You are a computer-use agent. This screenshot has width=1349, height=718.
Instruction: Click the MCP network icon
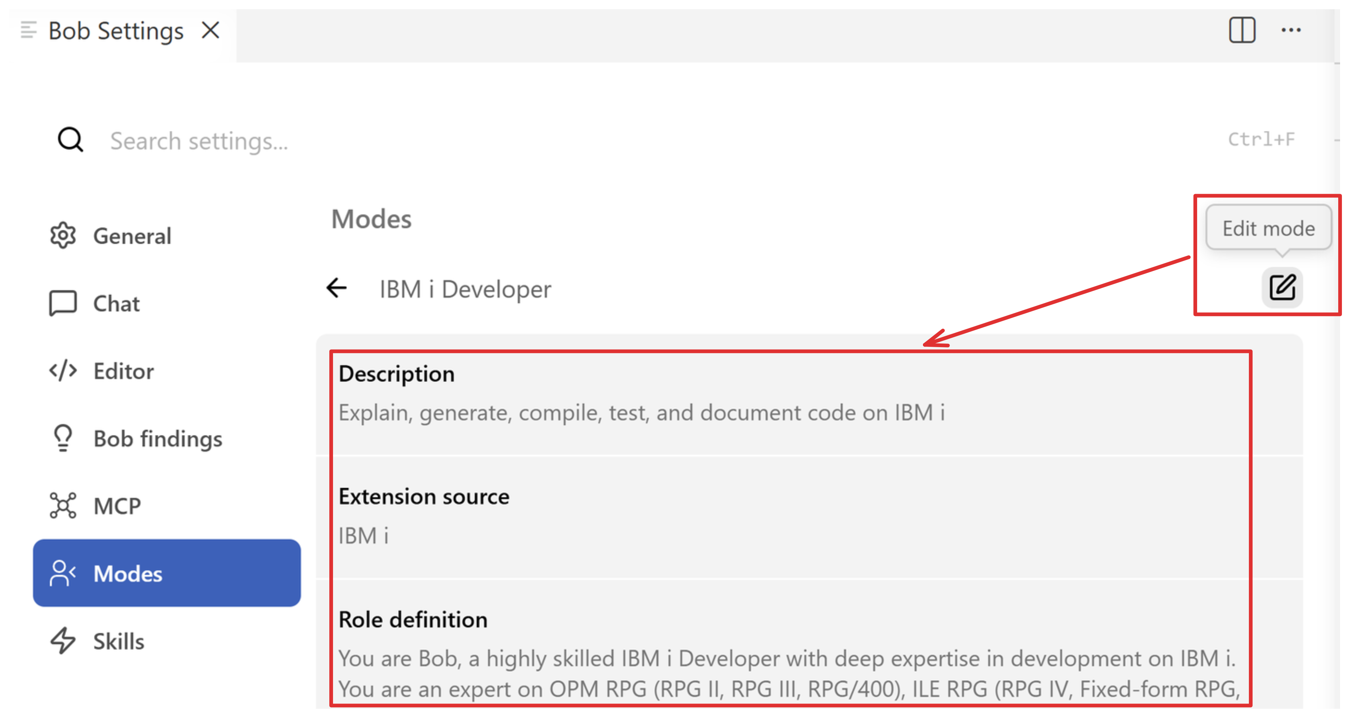63,505
